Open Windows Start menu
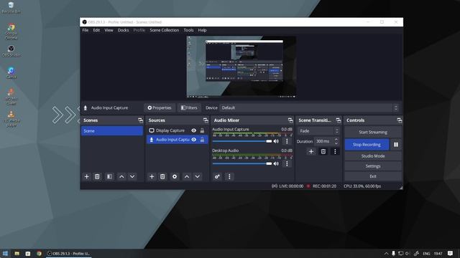Viewport: 460px width, 258px height. point(5,253)
